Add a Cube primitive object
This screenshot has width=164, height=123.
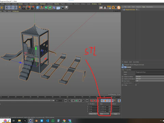point(38,8)
